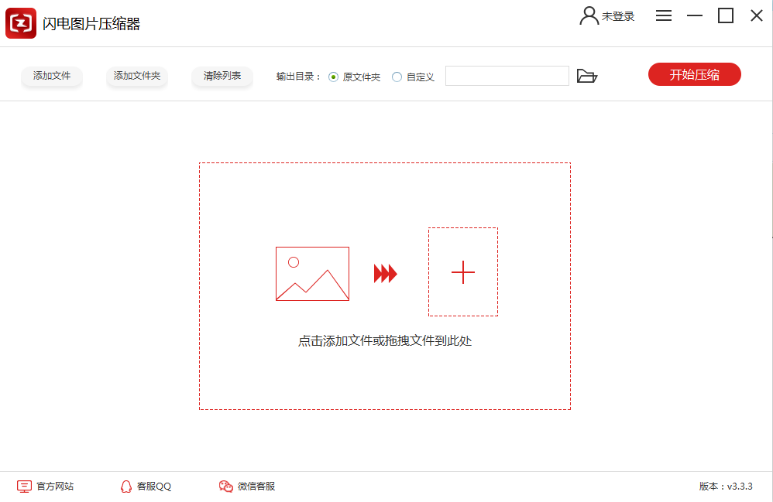Click the red plus add icon

(x=463, y=272)
